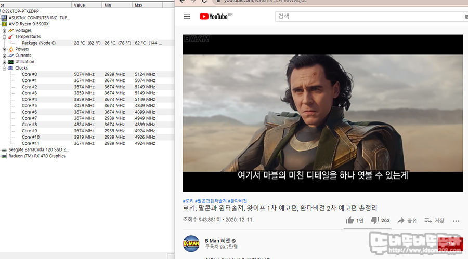Screen dimensions: 468x259
Task: Expand the Powers tree node
Action: click(x=4, y=49)
